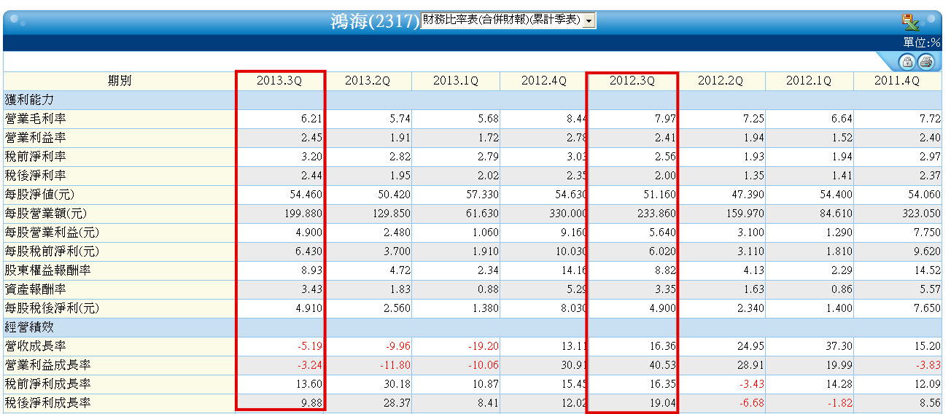Select 營收成長率 value -19.20 for 2013.1Q
This screenshot has height=414, width=951.
pyautogui.click(x=483, y=345)
